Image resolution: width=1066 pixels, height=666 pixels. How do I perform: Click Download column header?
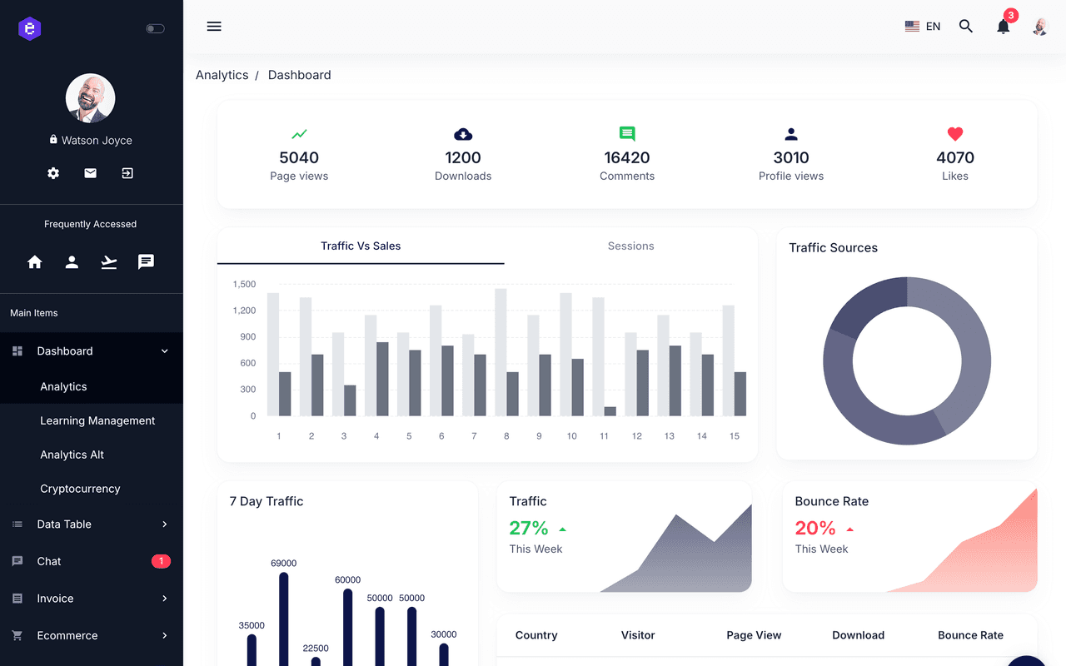tap(858, 635)
